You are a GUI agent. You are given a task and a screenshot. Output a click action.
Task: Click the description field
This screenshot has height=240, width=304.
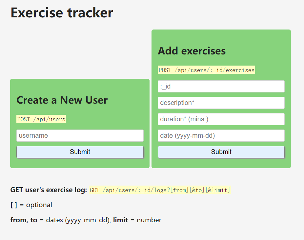tap(221, 103)
